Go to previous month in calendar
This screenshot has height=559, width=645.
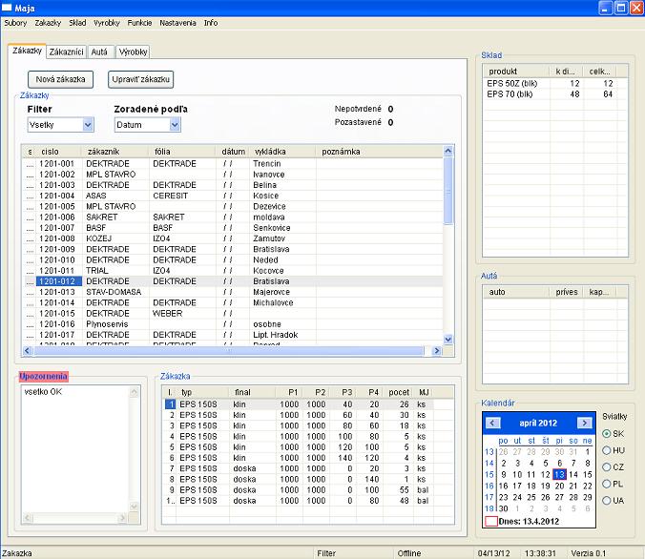point(492,423)
